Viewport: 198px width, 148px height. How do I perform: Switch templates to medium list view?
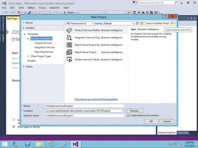click(142, 23)
